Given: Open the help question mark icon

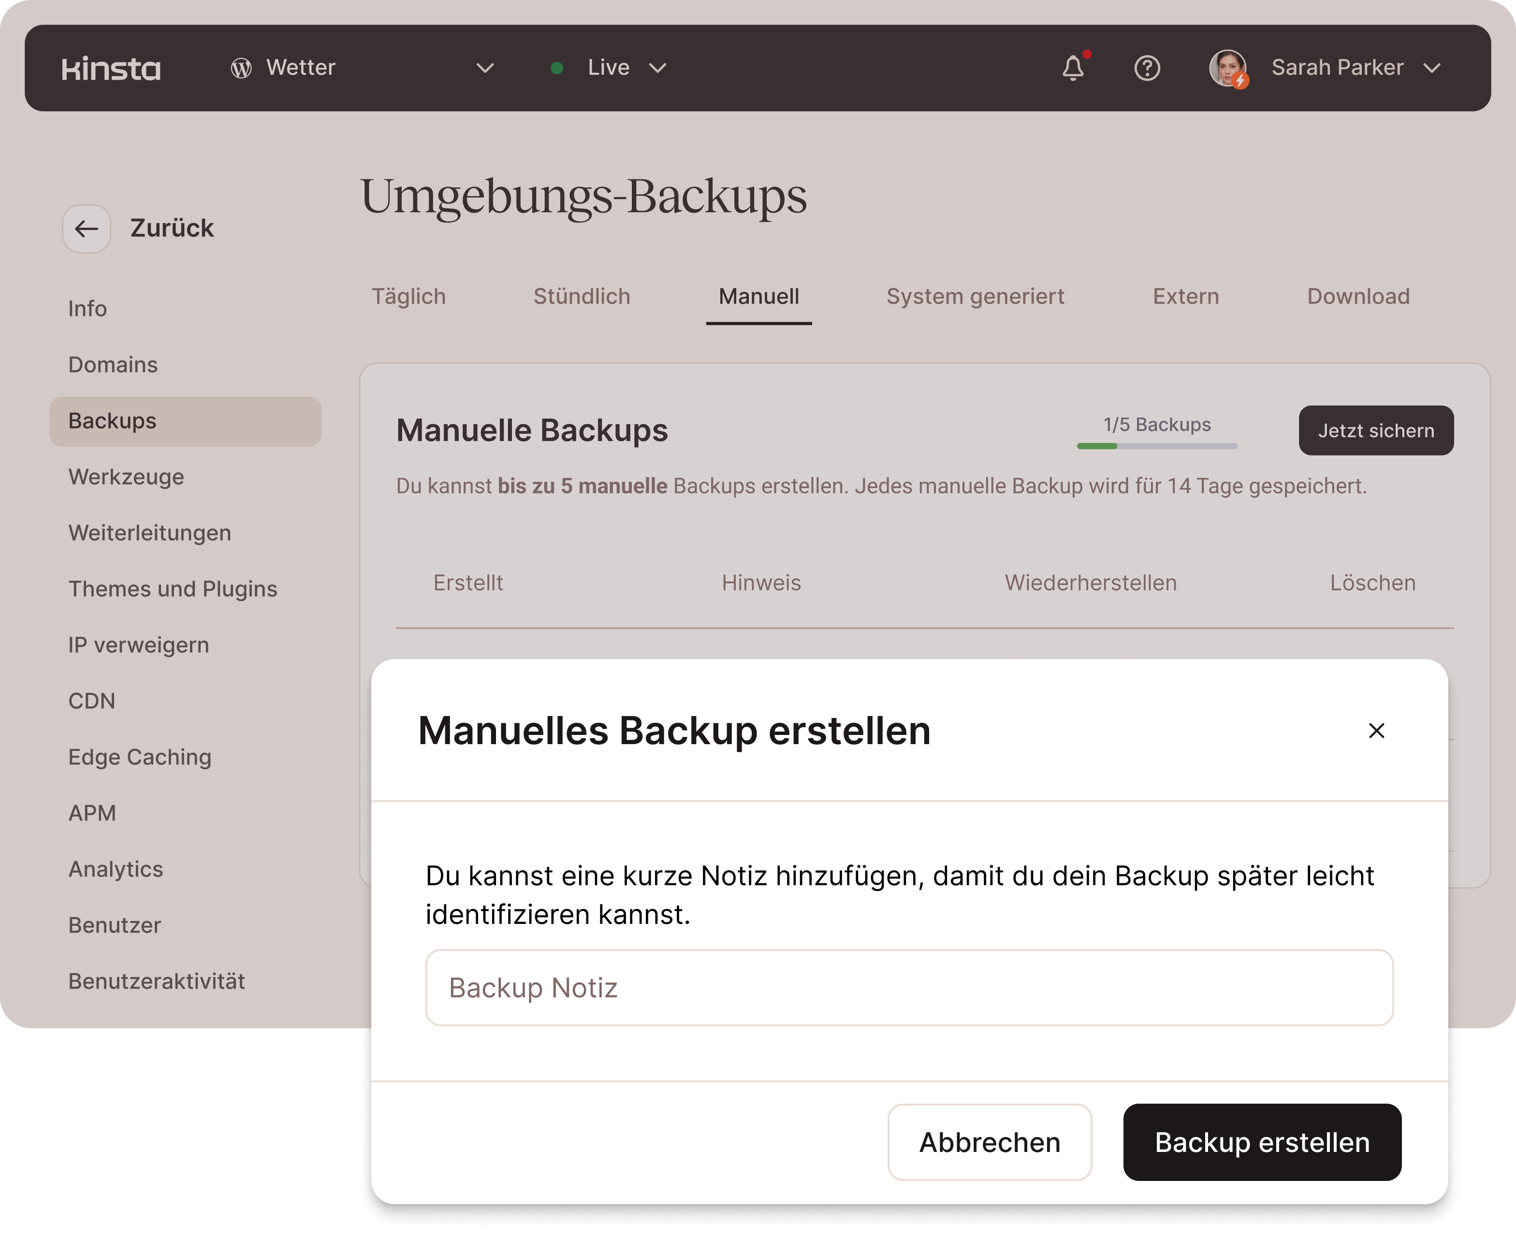Looking at the screenshot, I should pos(1147,69).
